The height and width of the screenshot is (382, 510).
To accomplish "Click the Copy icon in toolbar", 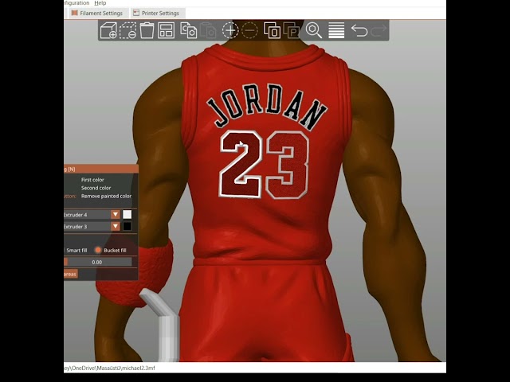I will (x=189, y=30).
